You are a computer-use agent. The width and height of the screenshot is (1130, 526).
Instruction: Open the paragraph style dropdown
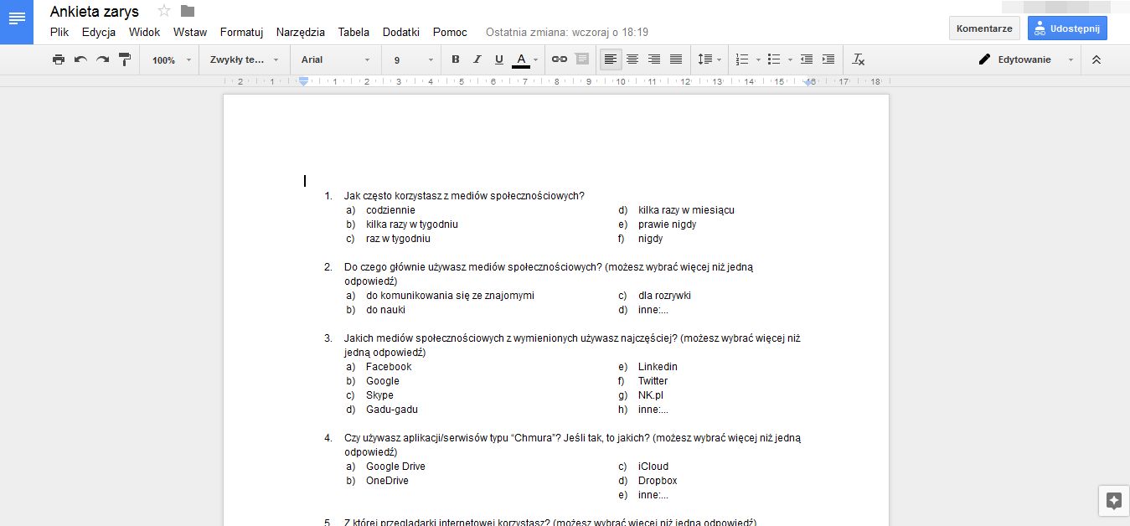point(245,59)
